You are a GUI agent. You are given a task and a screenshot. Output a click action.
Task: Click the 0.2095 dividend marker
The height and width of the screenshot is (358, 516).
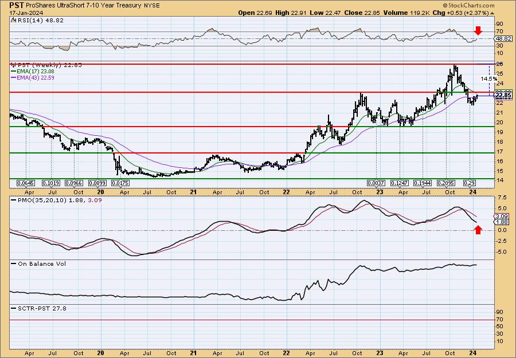pyautogui.click(x=446, y=183)
